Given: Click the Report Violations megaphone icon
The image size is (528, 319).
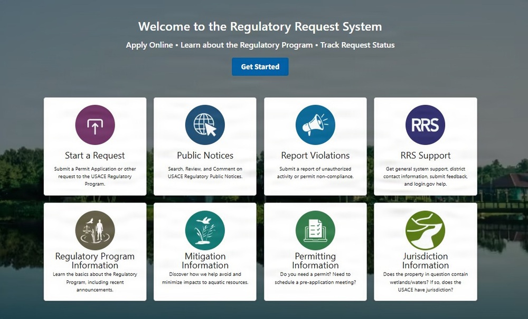Looking at the screenshot, I should 315,125.
